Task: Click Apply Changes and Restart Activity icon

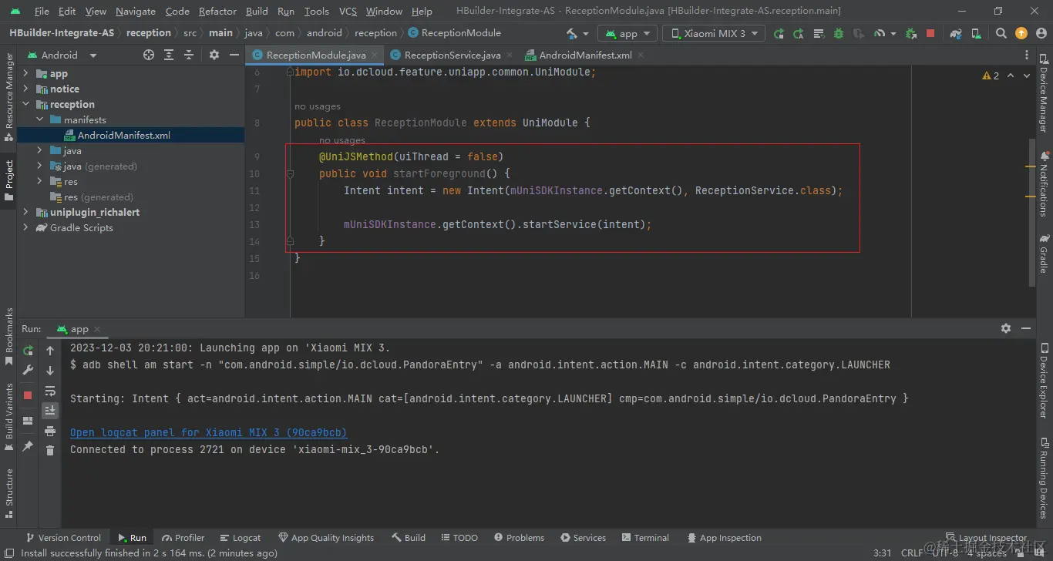Action: pos(799,33)
